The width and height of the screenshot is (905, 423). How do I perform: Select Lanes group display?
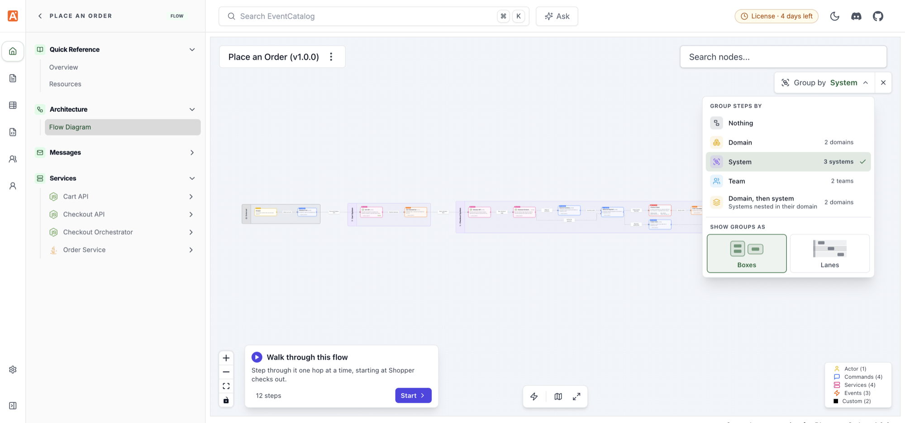pyautogui.click(x=830, y=254)
